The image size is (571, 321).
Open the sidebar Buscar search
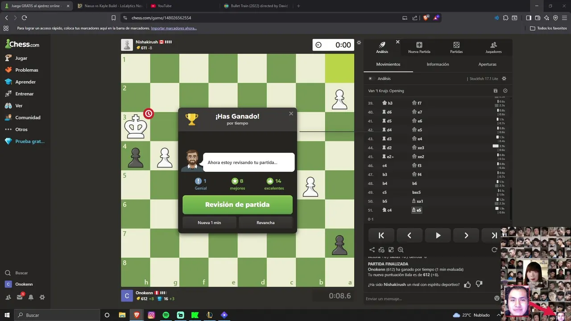click(x=17, y=273)
